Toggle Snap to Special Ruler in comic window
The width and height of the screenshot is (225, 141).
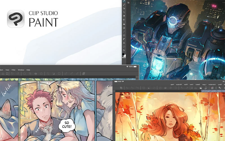tap(71, 74)
